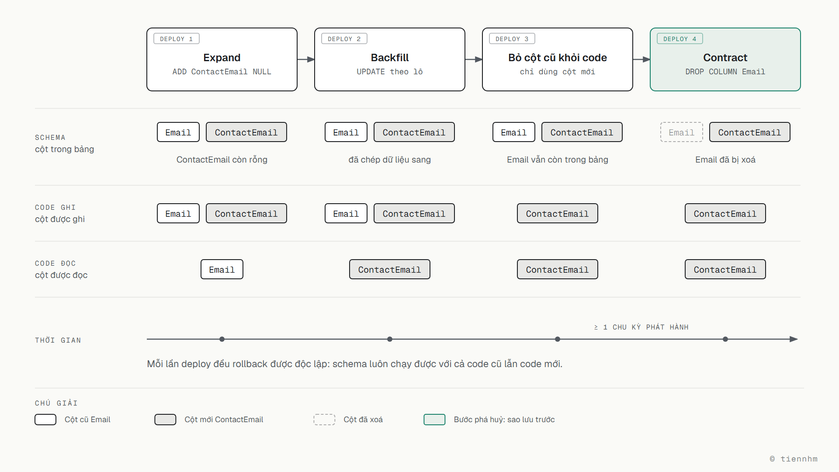Select the dashed deleted Email chip
839x472 pixels.
point(682,132)
